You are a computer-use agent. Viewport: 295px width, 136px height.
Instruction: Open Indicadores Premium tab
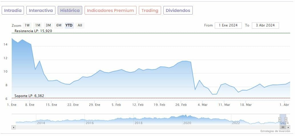(x=110, y=11)
